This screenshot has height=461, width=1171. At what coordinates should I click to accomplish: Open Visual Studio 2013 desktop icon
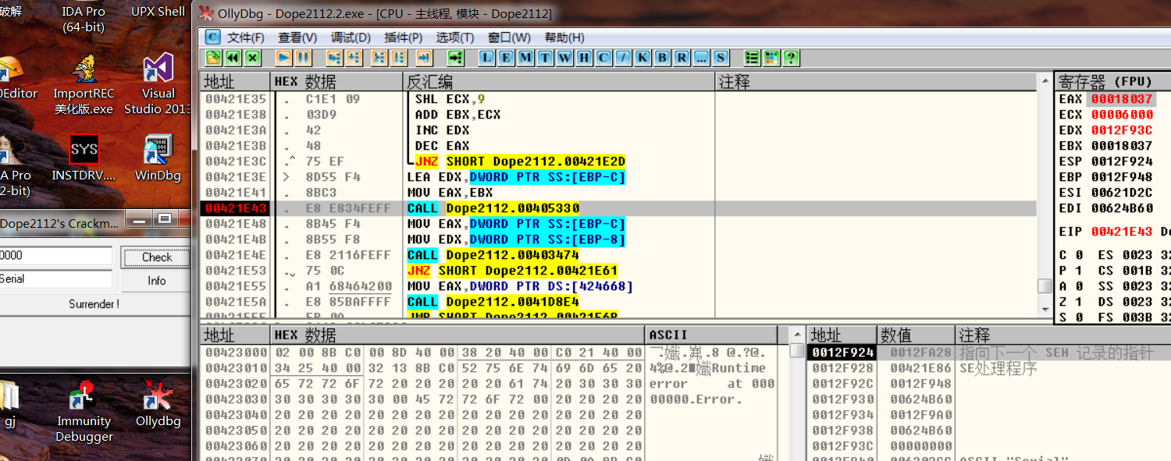tap(158, 83)
